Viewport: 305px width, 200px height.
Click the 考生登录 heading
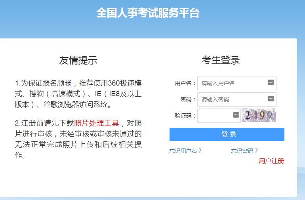pyautogui.click(x=221, y=60)
